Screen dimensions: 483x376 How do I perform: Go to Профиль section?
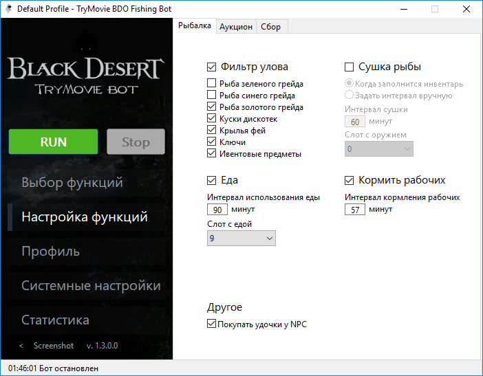(87, 252)
